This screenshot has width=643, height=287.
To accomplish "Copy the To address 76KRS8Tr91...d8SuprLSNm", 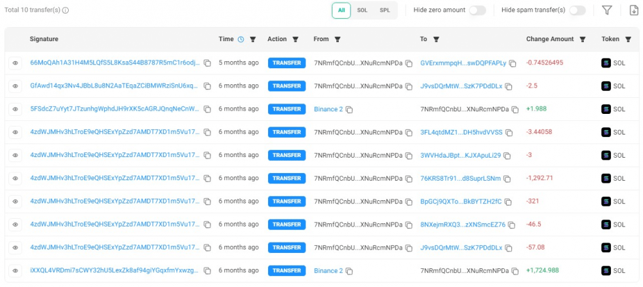I will (x=507, y=179).
